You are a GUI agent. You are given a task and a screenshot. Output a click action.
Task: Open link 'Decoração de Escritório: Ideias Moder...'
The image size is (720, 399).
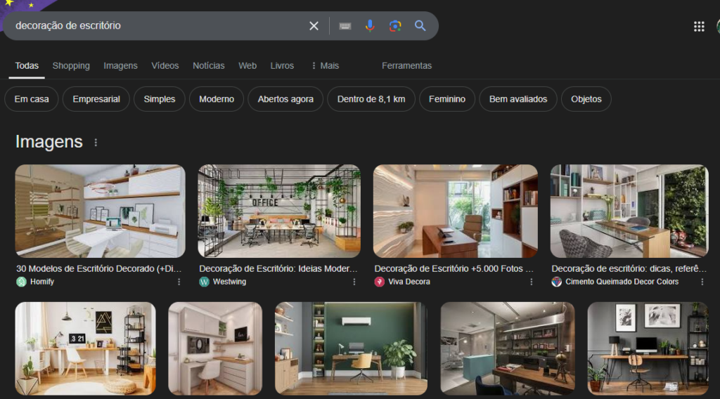click(278, 269)
